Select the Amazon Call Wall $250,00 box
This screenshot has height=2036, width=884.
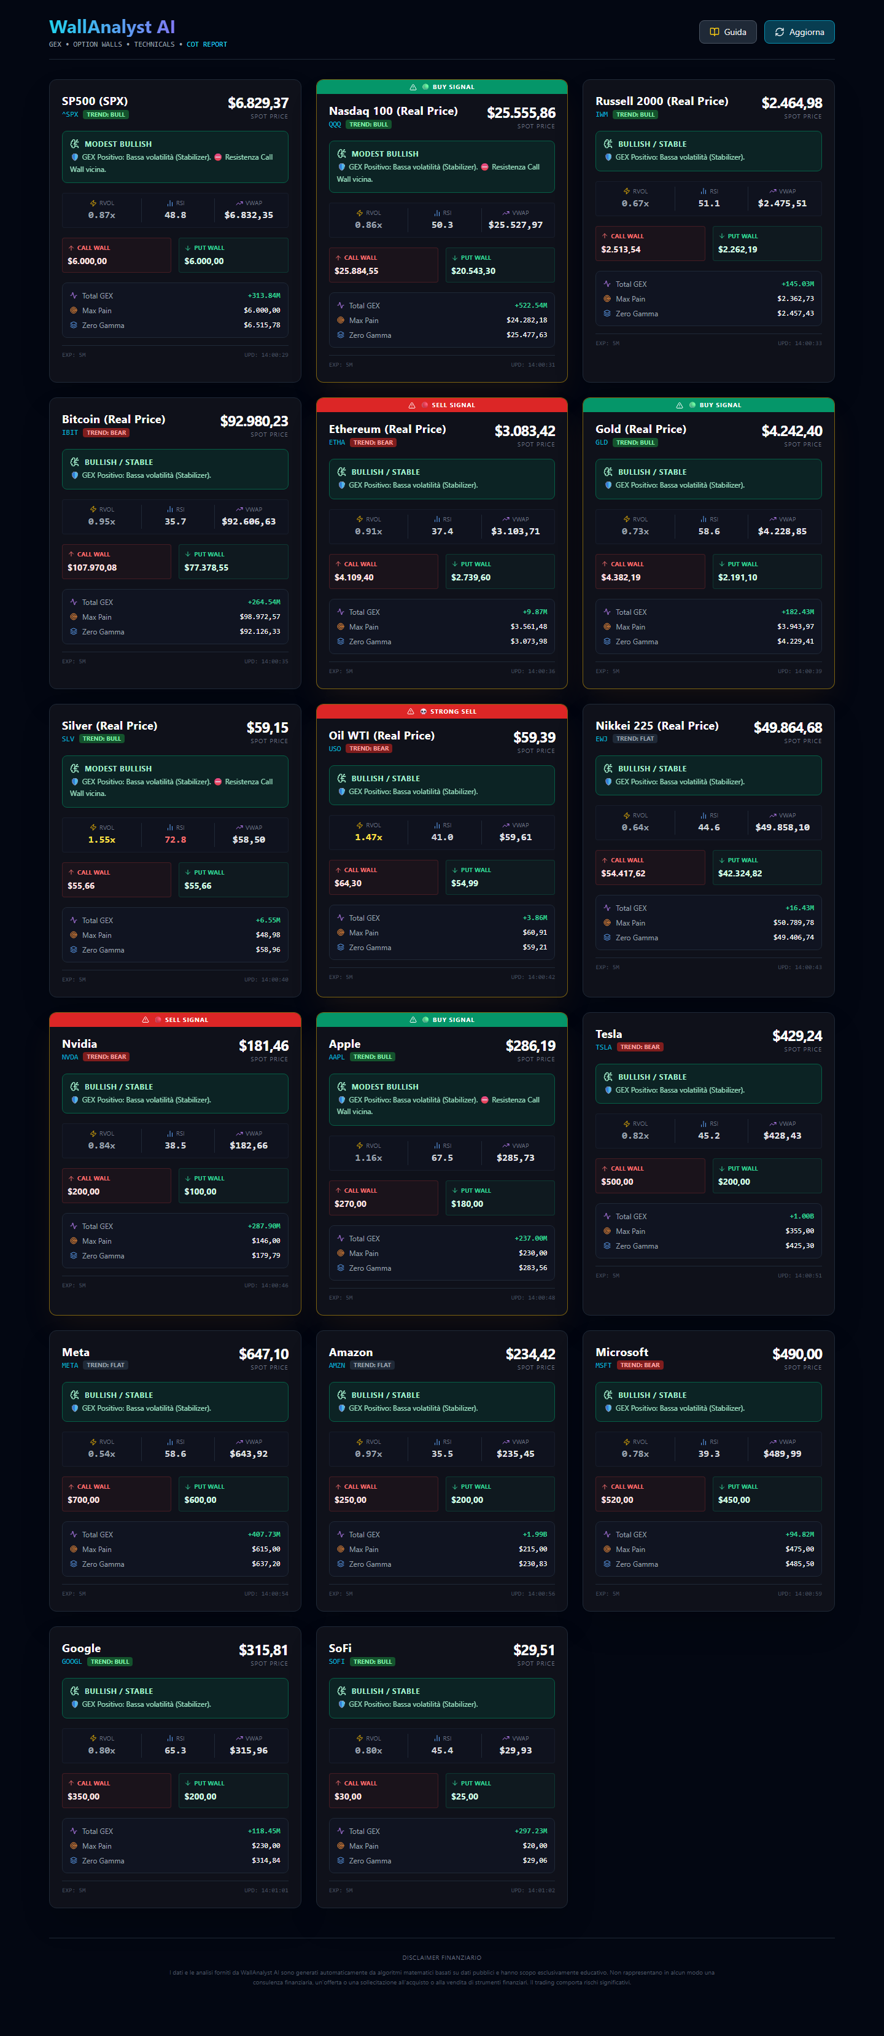click(383, 1494)
